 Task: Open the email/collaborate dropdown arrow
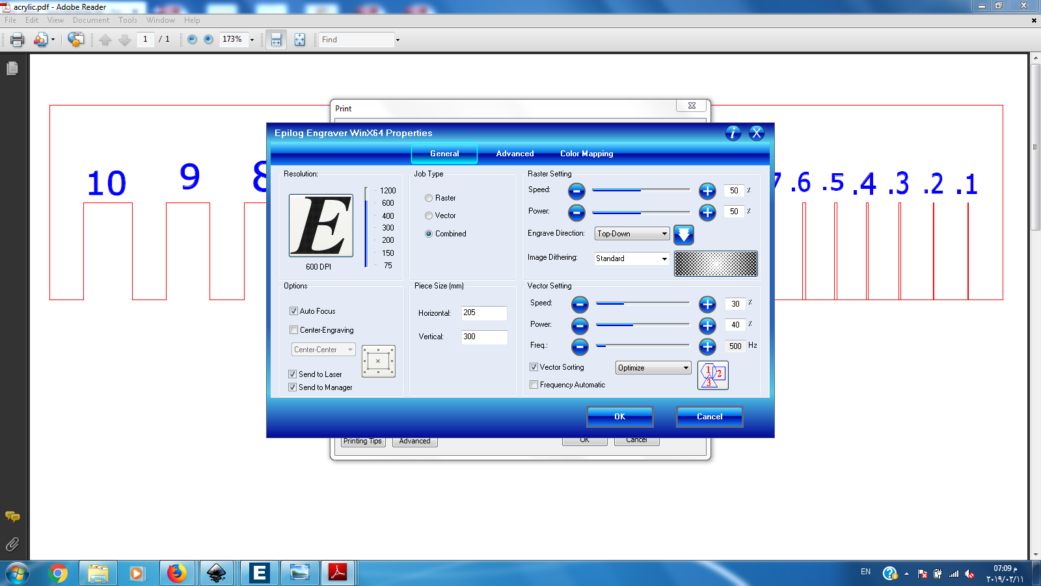[x=53, y=40]
